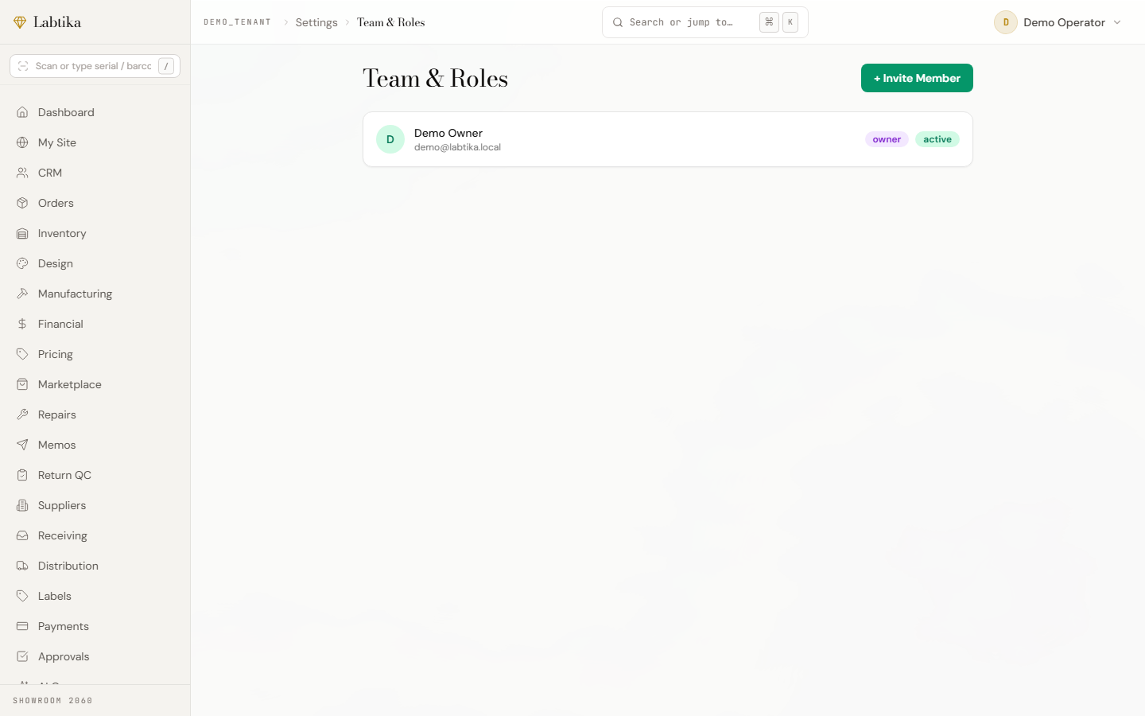Screen dimensions: 1145x716
Task: Open Manufacturing in the sidebar
Action: [95, 294]
